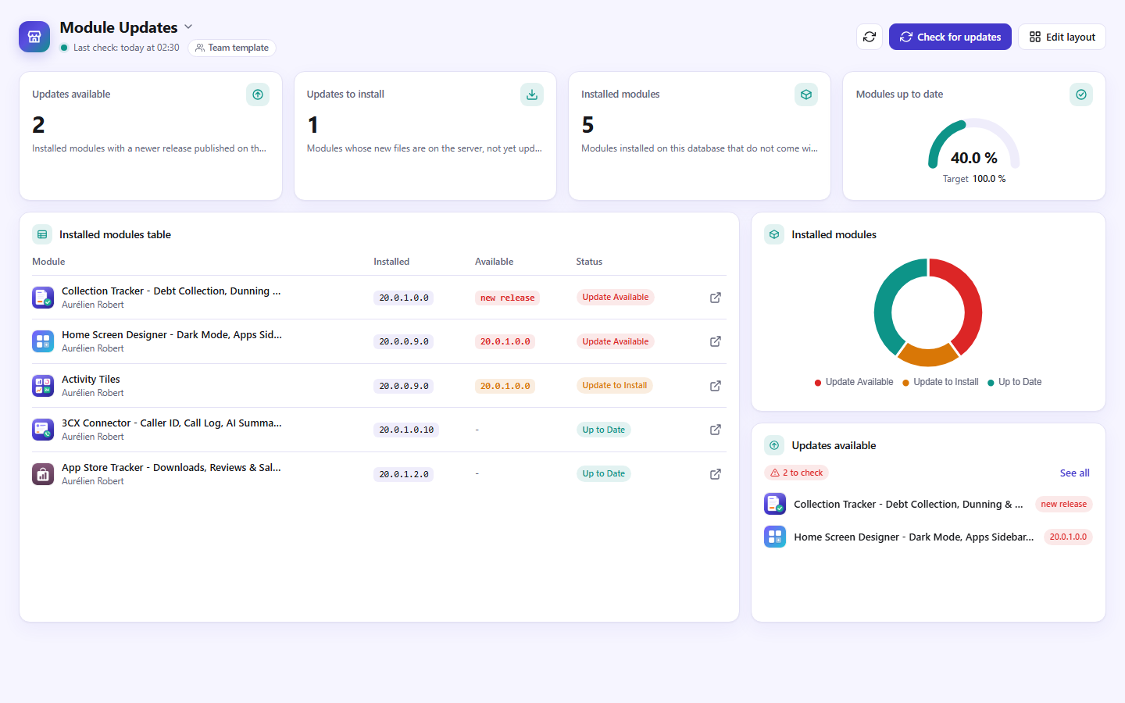1125x703 pixels.
Task: Click the 20.0.1.0.10 installed version
Action: [406, 430]
